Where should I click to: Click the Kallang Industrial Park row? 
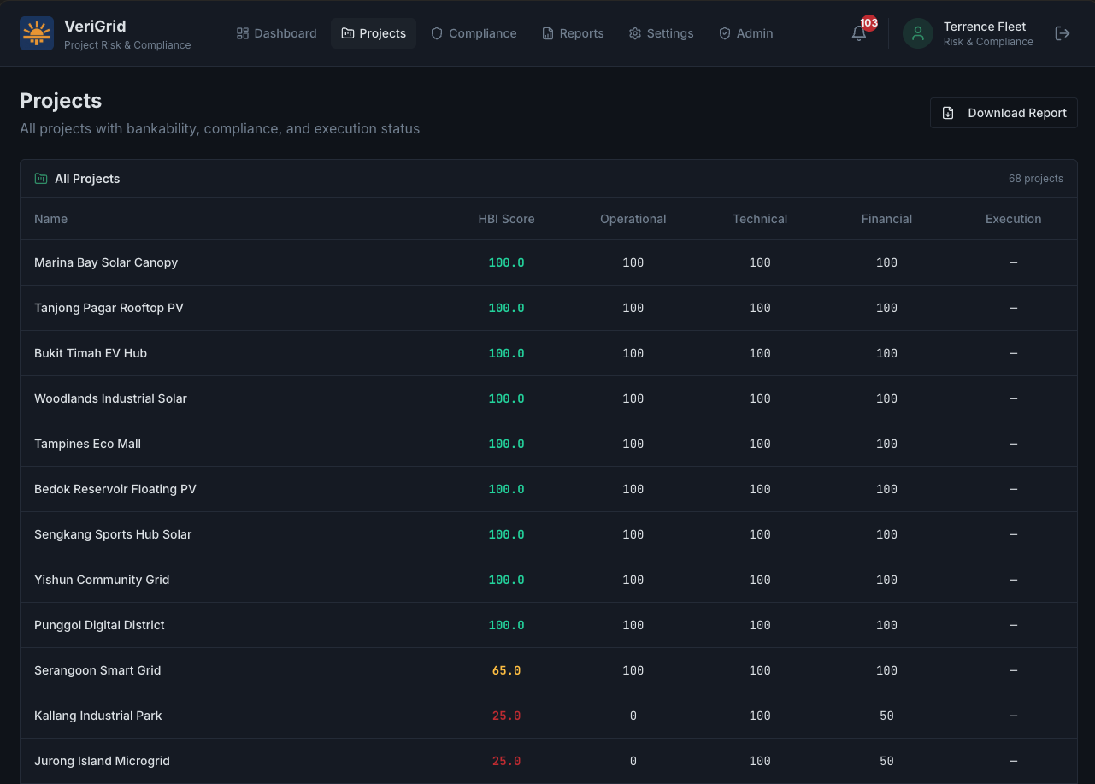click(549, 716)
